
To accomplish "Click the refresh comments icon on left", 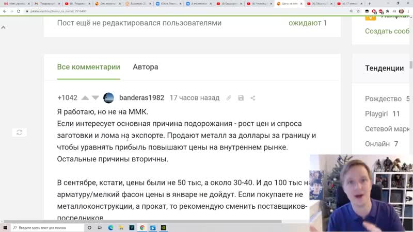I will [x=19, y=132].
